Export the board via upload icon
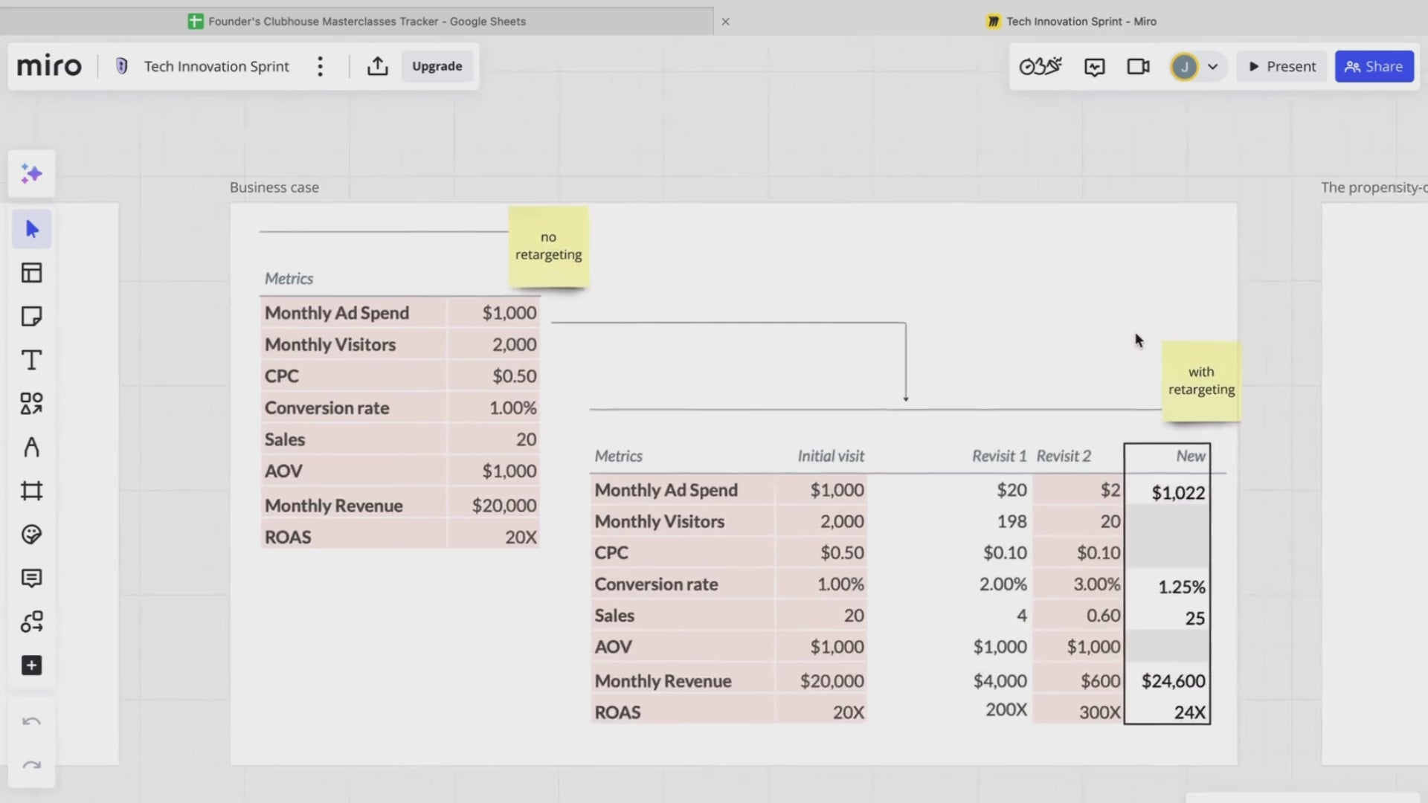Screen dimensions: 1428x803 [377, 66]
